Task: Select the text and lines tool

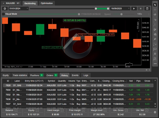Action: click(155, 59)
